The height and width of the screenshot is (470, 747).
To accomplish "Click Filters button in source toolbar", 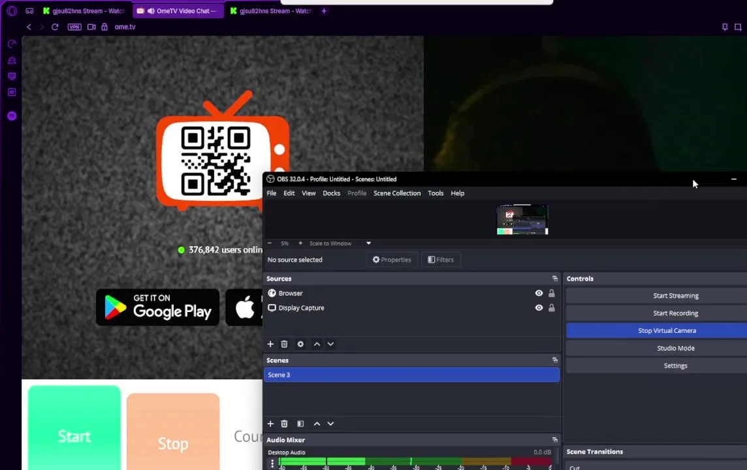I will click(441, 260).
